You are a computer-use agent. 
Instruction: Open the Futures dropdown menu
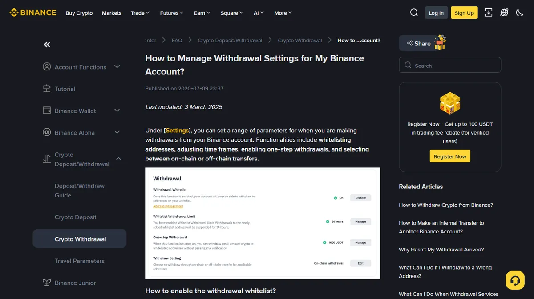172,13
